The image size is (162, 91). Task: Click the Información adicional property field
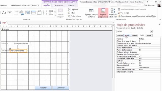click(x=150, y=72)
